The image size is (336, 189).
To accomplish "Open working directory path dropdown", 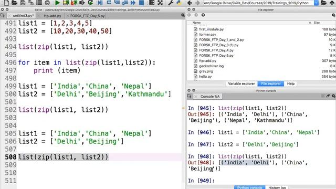I will pyautogui.click(x=316, y=3).
